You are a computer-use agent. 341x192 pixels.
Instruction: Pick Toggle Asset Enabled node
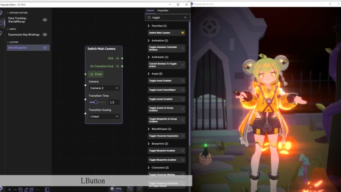(166, 81)
